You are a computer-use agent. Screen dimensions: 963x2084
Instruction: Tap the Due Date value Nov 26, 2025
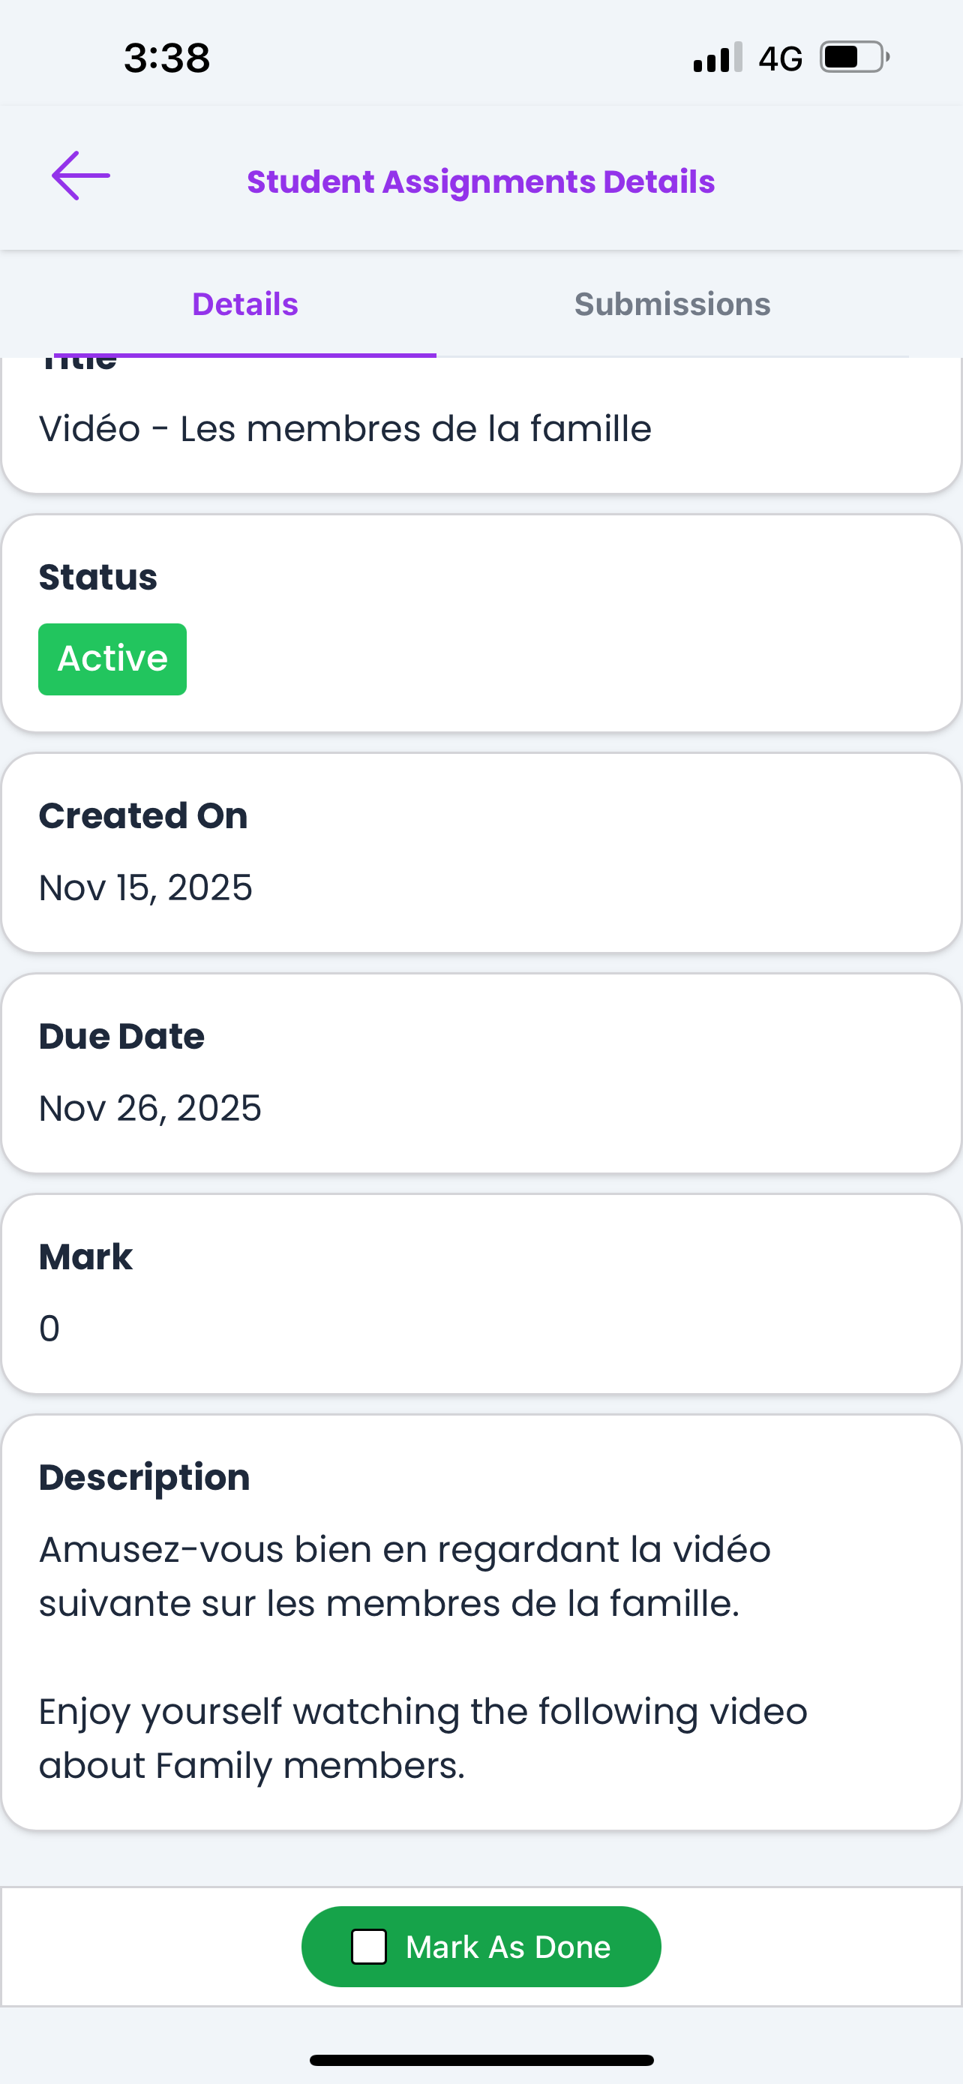click(x=151, y=1107)
